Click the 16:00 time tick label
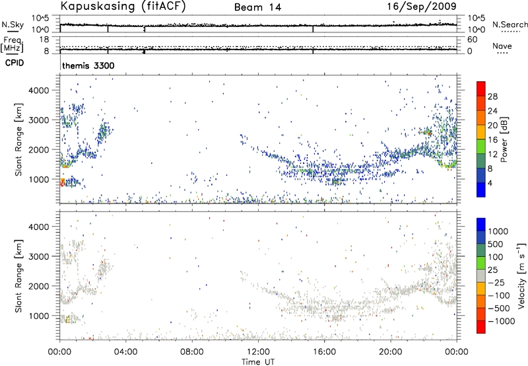Viewport: 528px width, 366px height. (324, 352)
